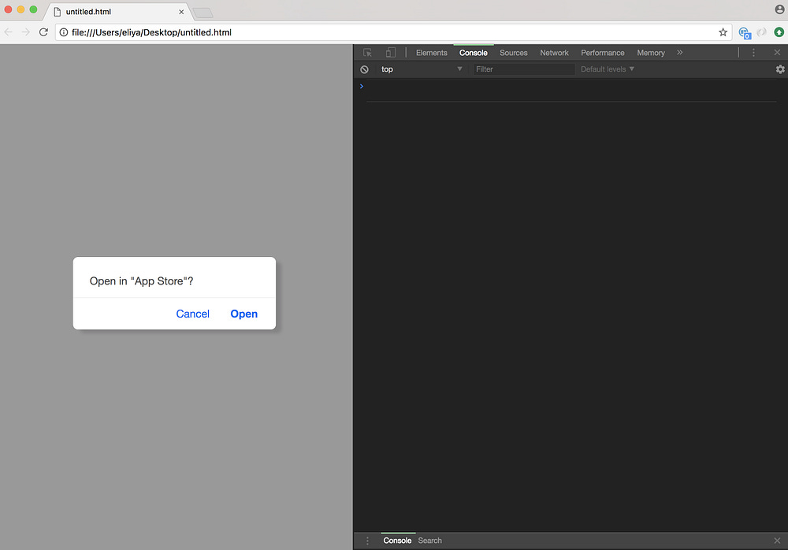Focus the console Filter input
The image size is (788, 550).
[x=523, y=69]
